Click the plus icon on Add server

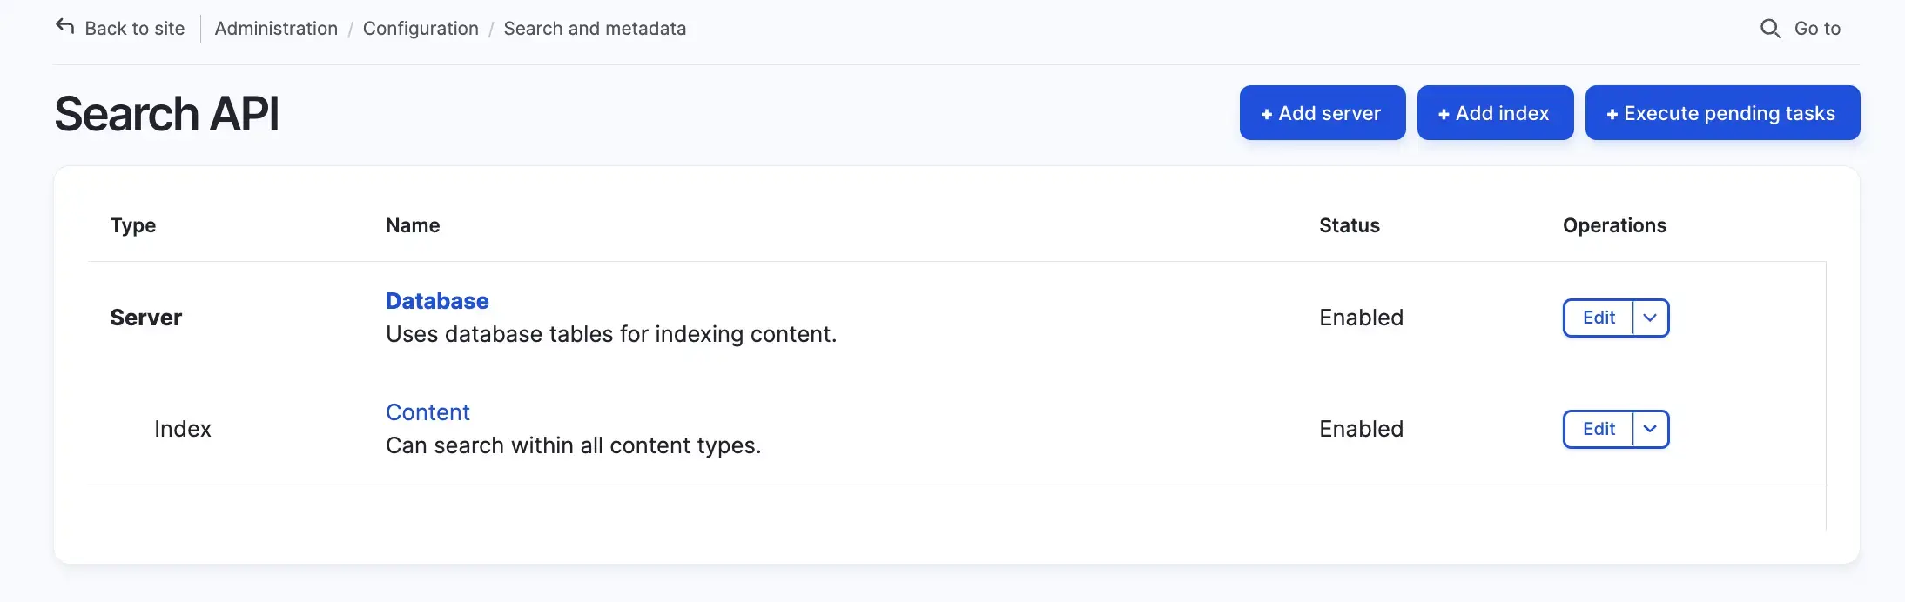point(1267,114)
